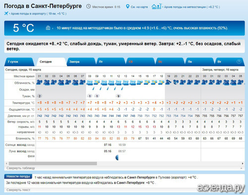Screen dimensions: 248x195
Task: Click cloudiness icon for hour 09 today
Action: 97,82
